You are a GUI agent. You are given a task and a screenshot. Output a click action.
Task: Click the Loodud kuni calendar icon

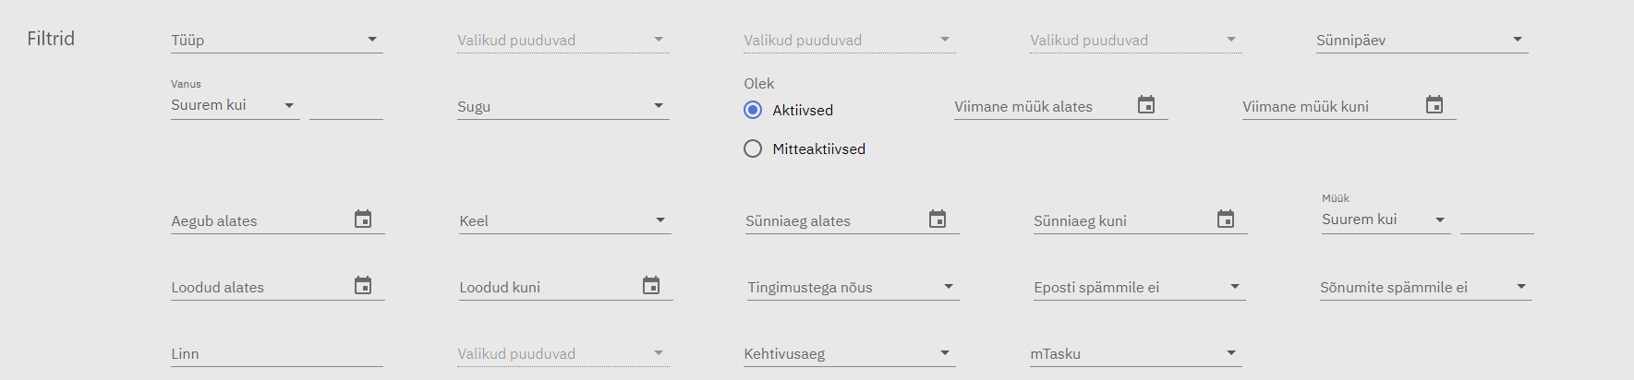(x=651, y=286)
